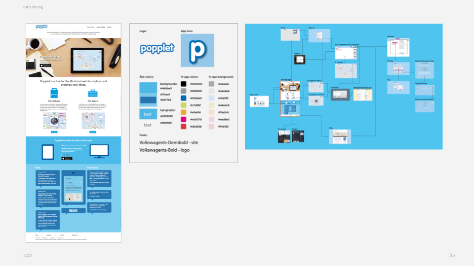474x266 pixels.
Task: Click the large popplet wordmark under Logo
Action: point(157,48)
